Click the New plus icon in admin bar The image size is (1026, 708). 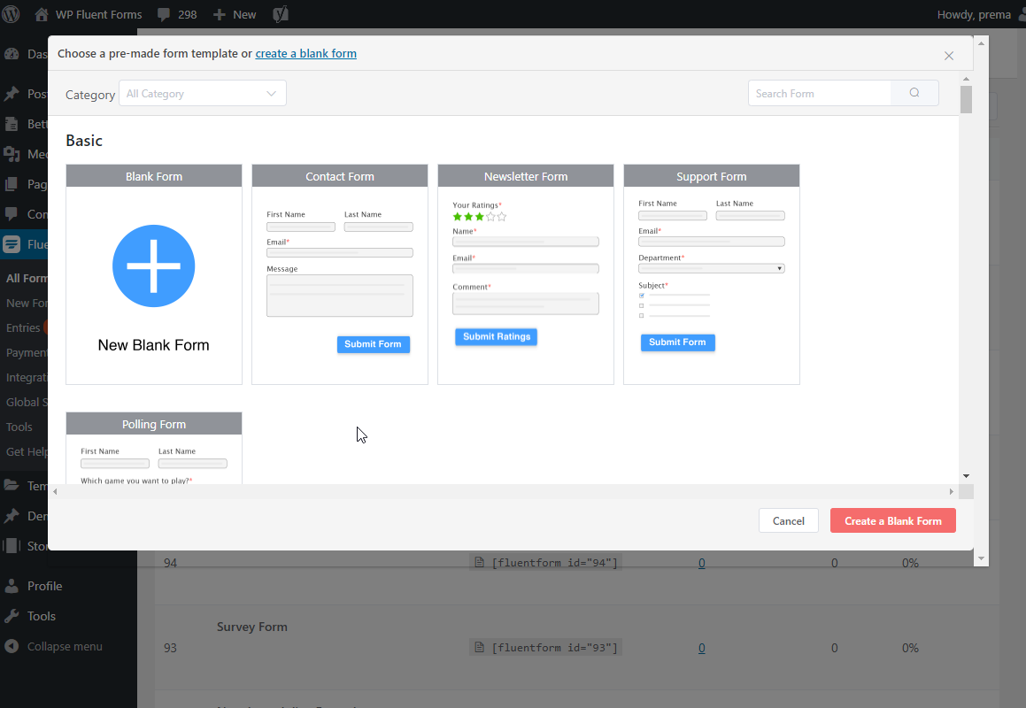point(220,14)
